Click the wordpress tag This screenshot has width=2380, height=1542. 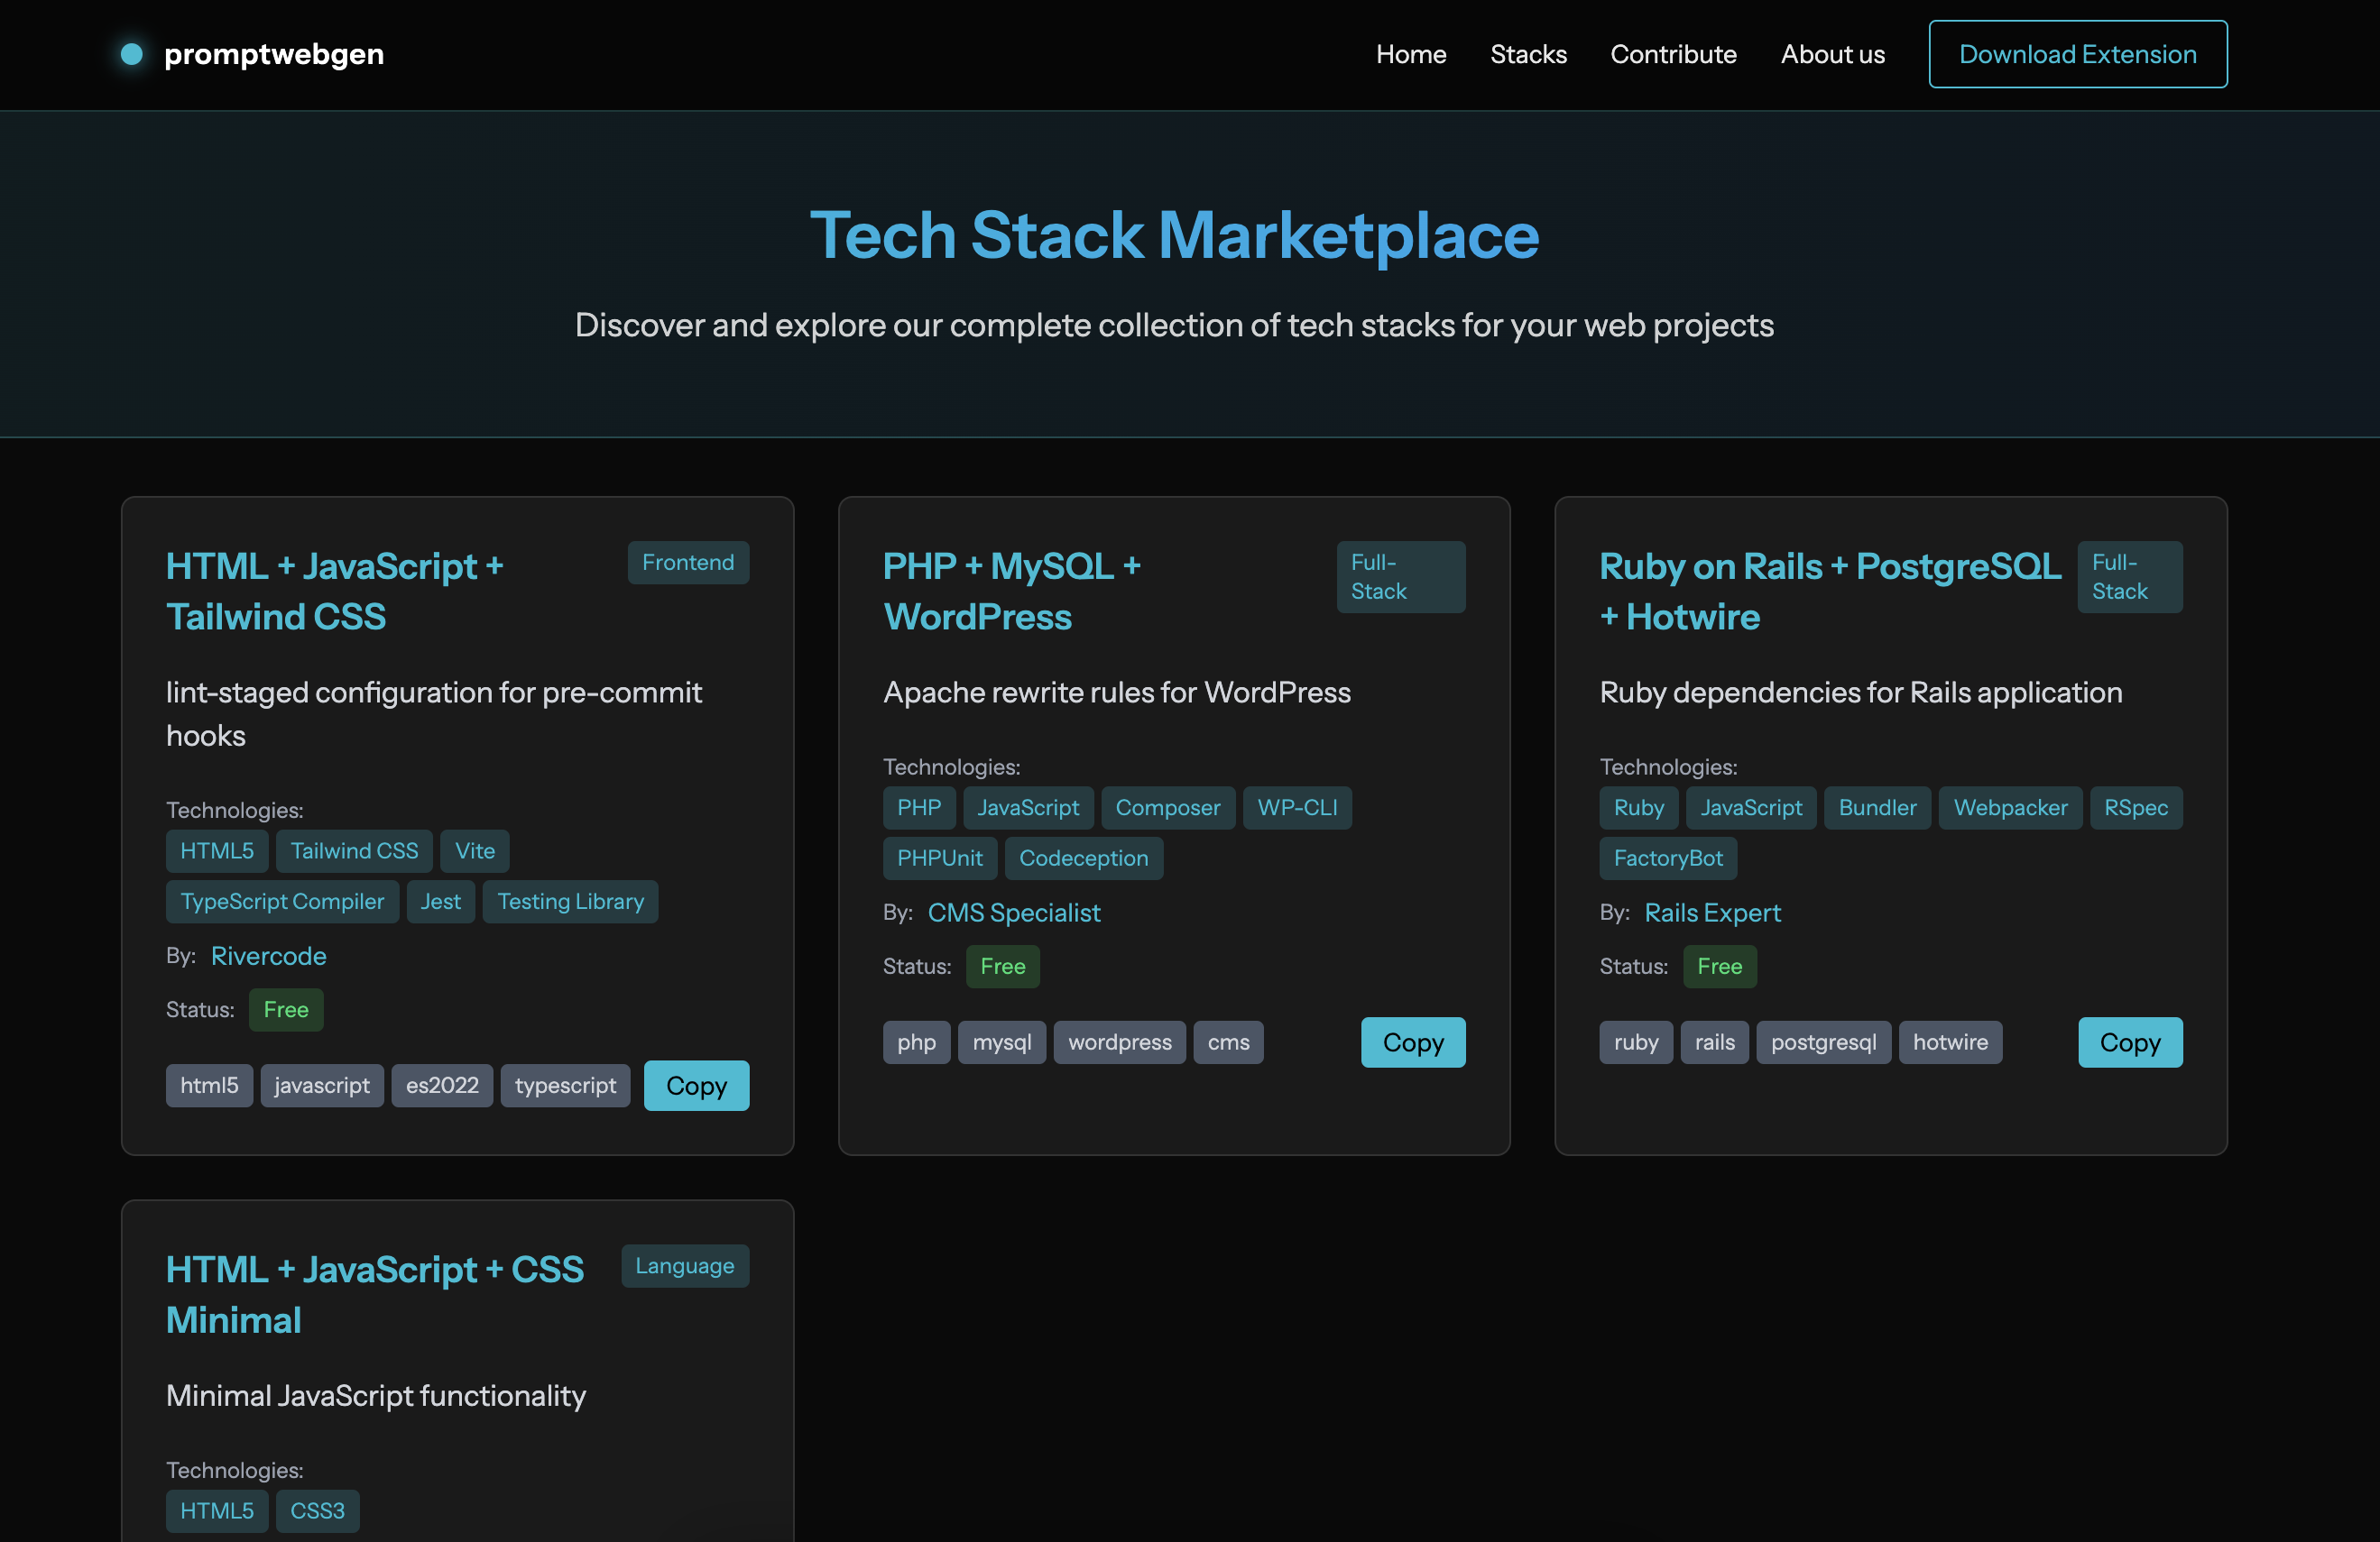(1119, 1042)
